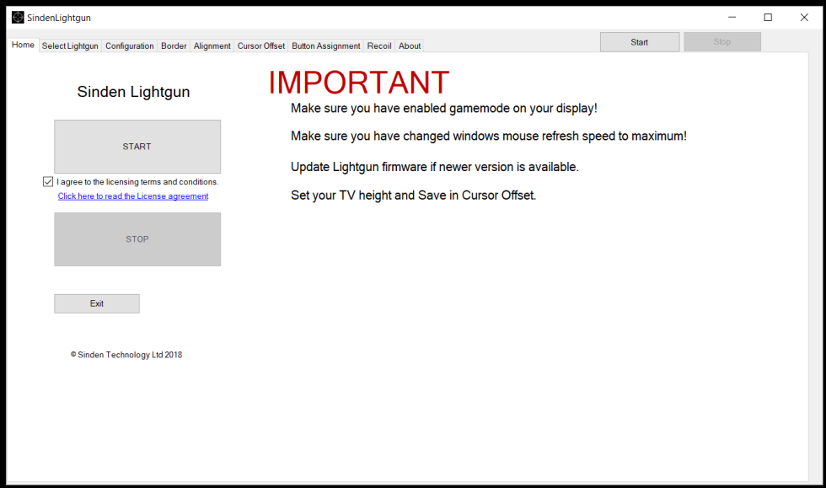Go to the Border tab
The image size is (826, 488).
tap(174, 46)
